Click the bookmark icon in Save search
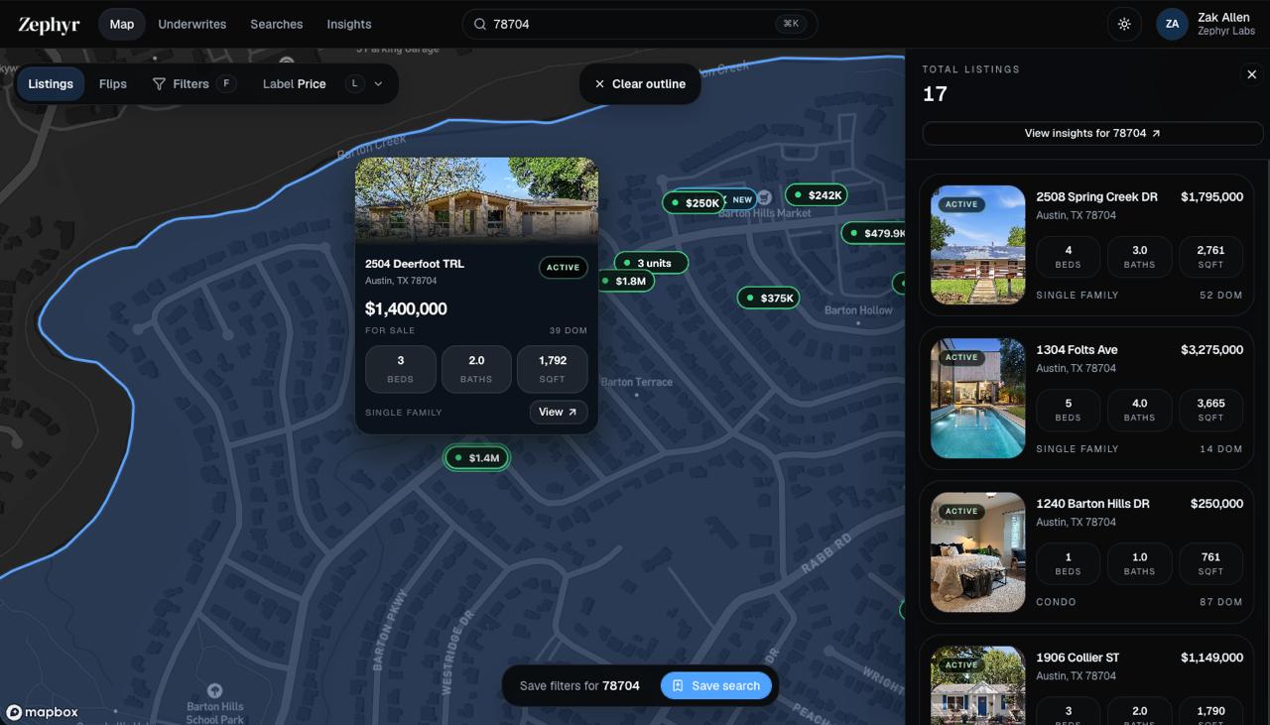The image size is (1270, 725). coord(678,685)
